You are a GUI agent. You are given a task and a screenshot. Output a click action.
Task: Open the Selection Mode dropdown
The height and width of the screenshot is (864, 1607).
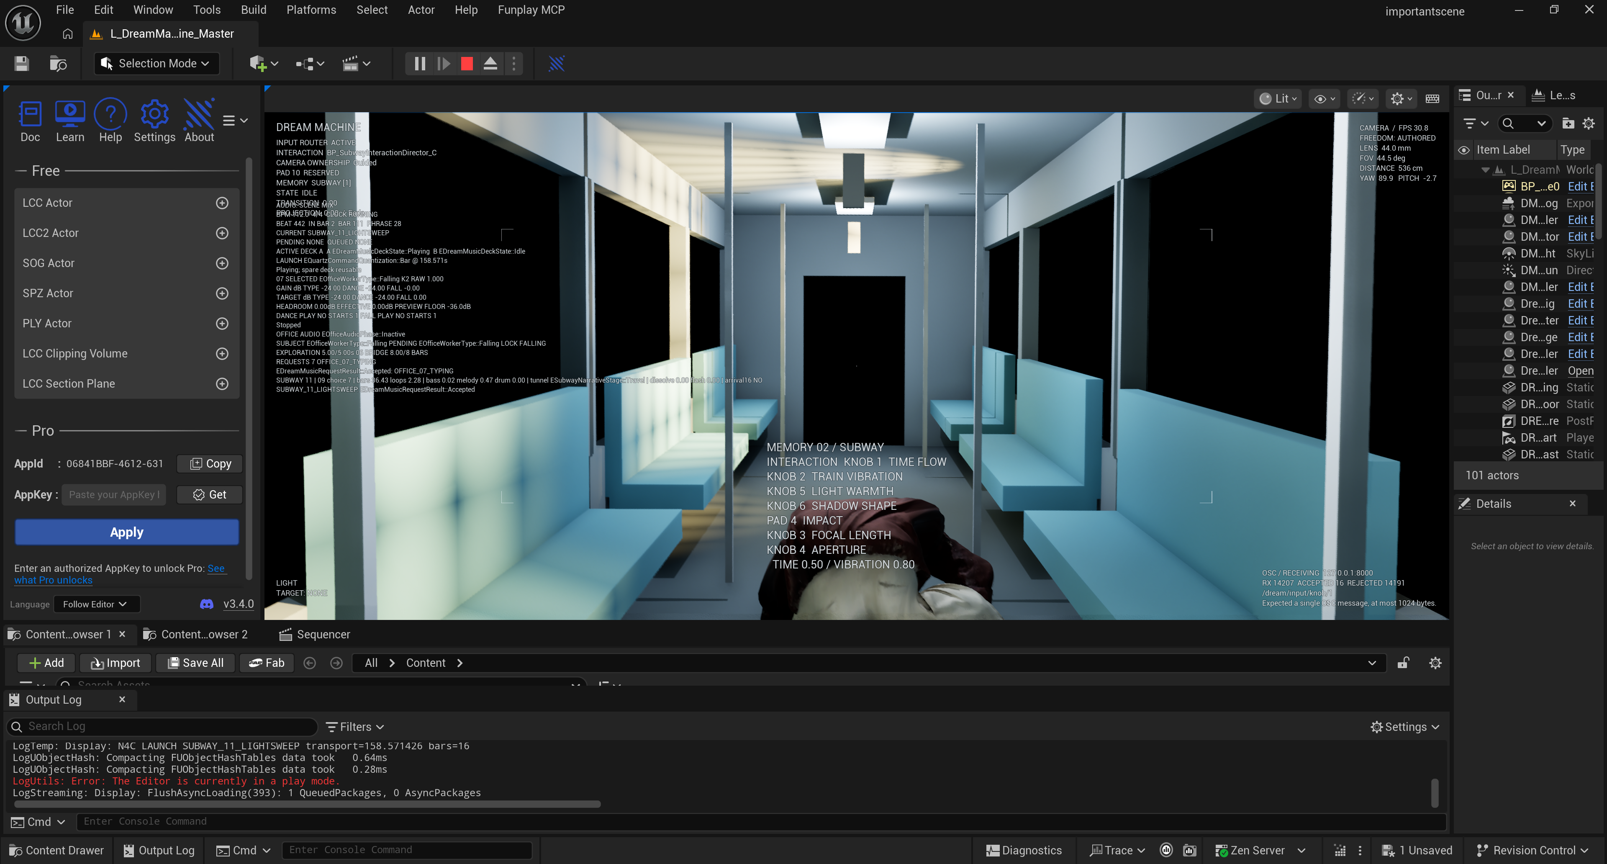point(157,64)
